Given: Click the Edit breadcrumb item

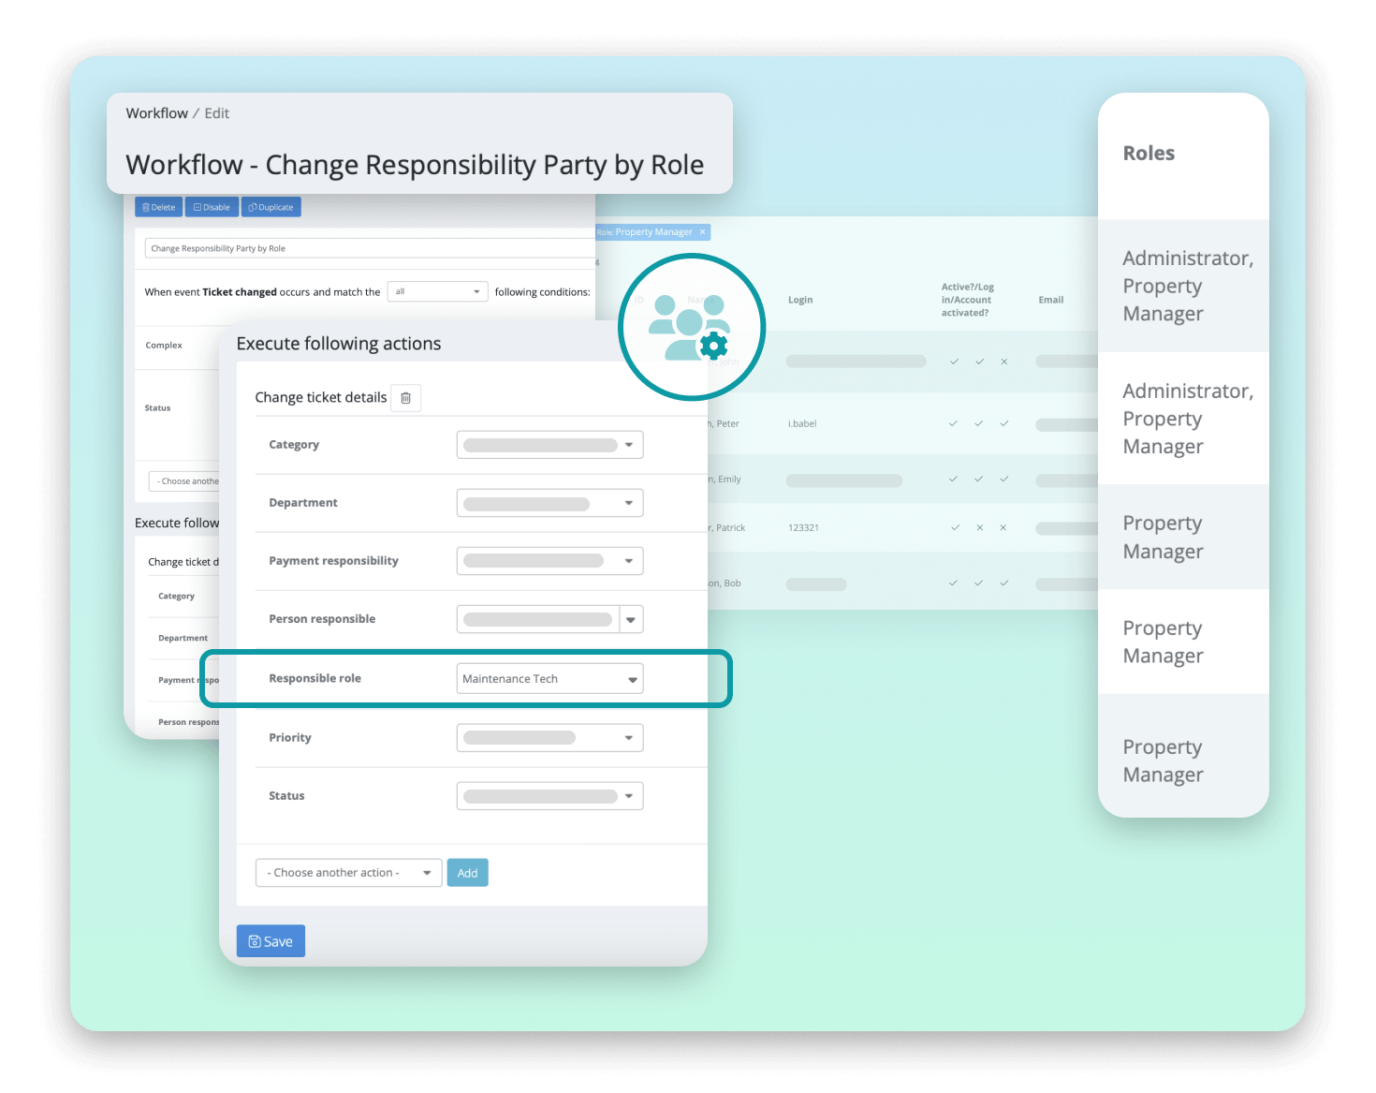Looking at the screenshot, I should point(217,113).
